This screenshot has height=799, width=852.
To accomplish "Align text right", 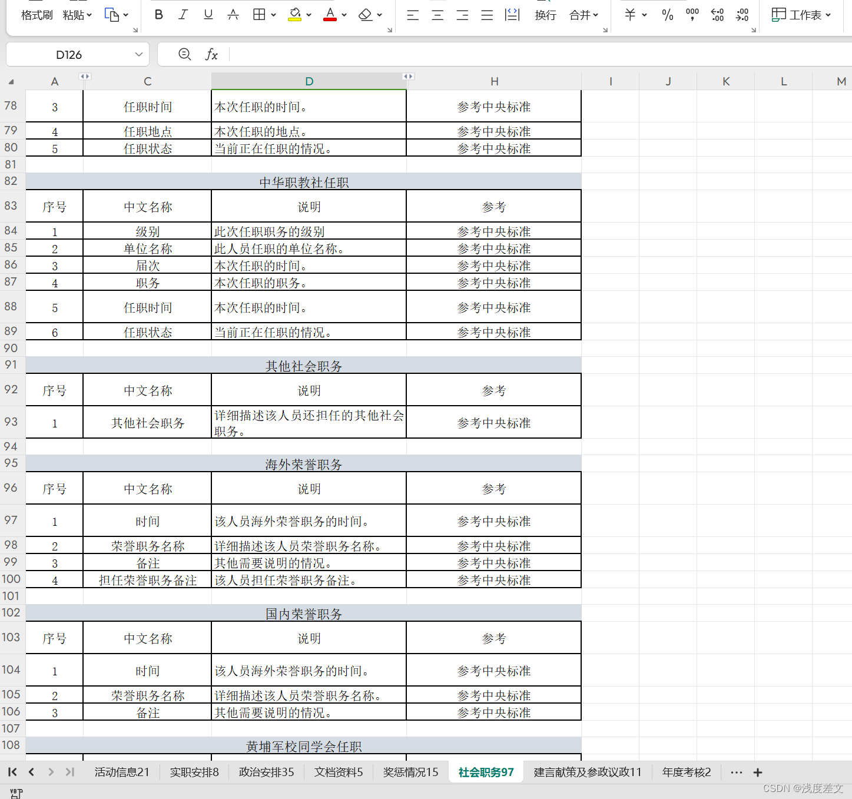I will pos(462,15).
